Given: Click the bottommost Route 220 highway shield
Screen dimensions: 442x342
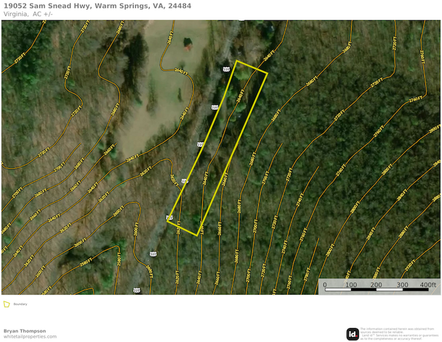Looking at the screenshot, I should pos(136,290).
